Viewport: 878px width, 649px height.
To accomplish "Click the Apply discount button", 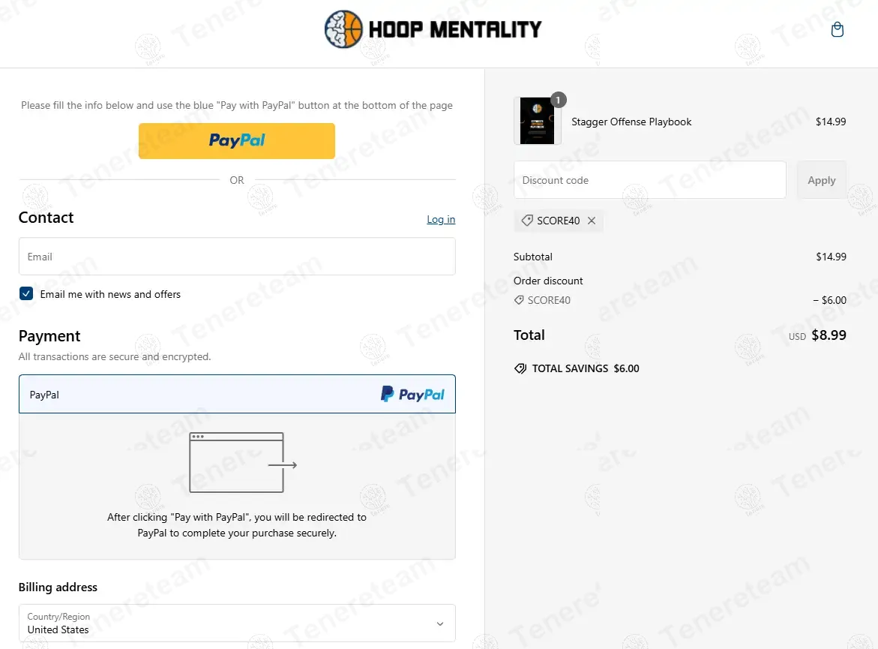I will [821, 180].
